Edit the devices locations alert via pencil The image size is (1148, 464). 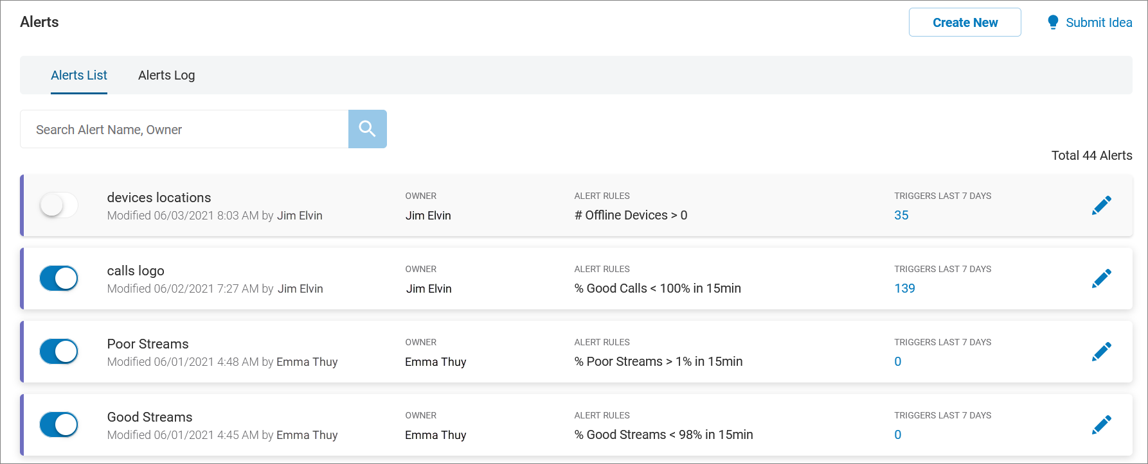coord(1101,205)
